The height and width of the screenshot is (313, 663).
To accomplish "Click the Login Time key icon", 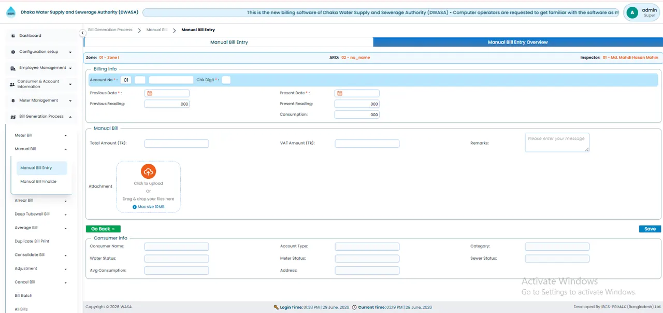I will pos(276,307).
